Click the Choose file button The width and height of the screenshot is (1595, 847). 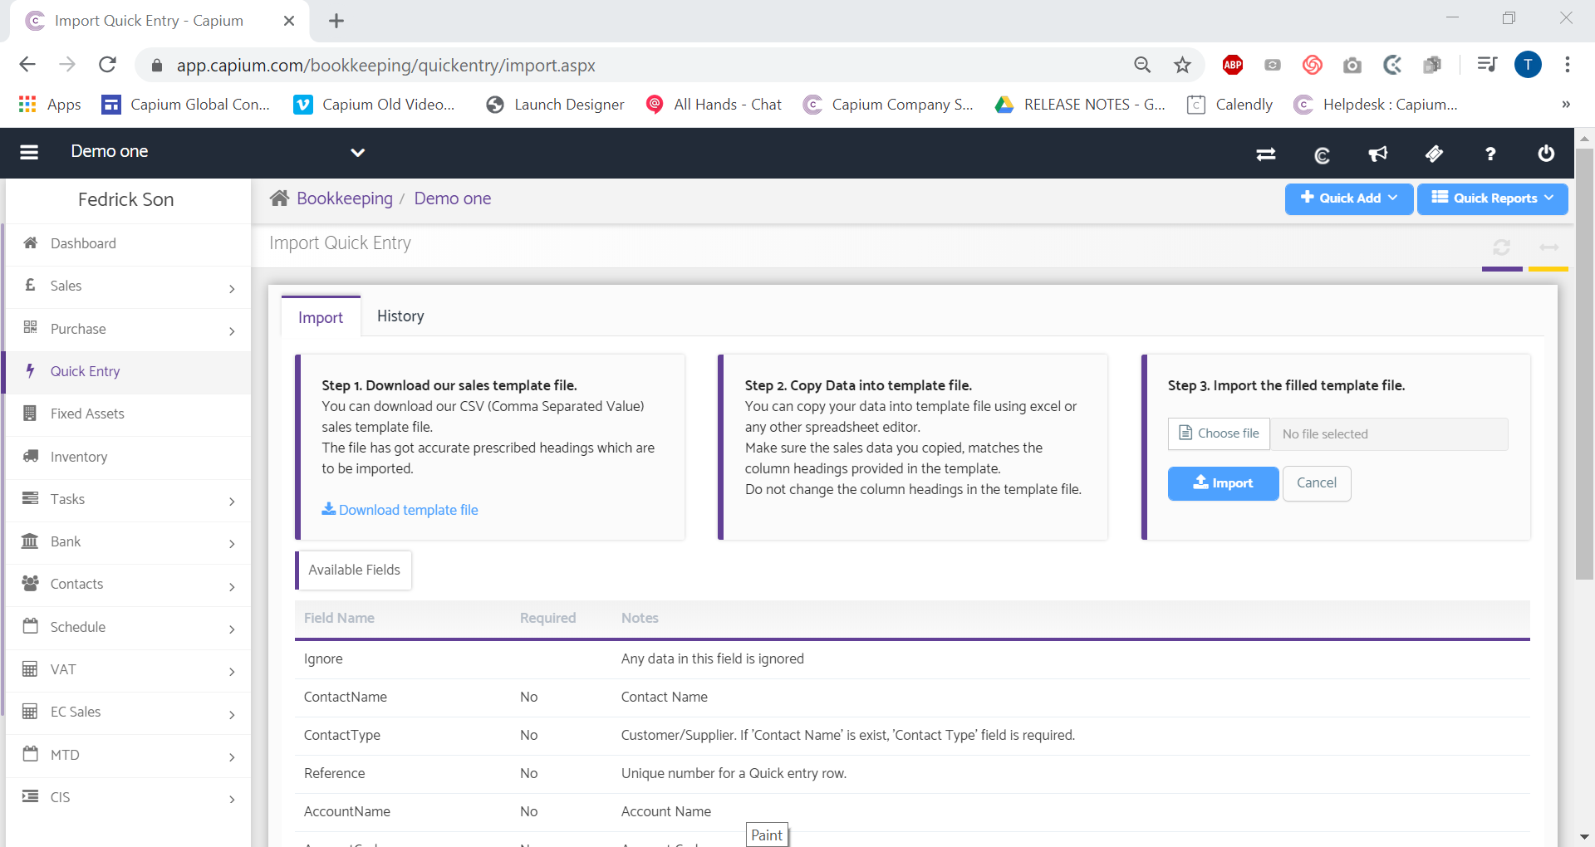(x=1219, y=433)
